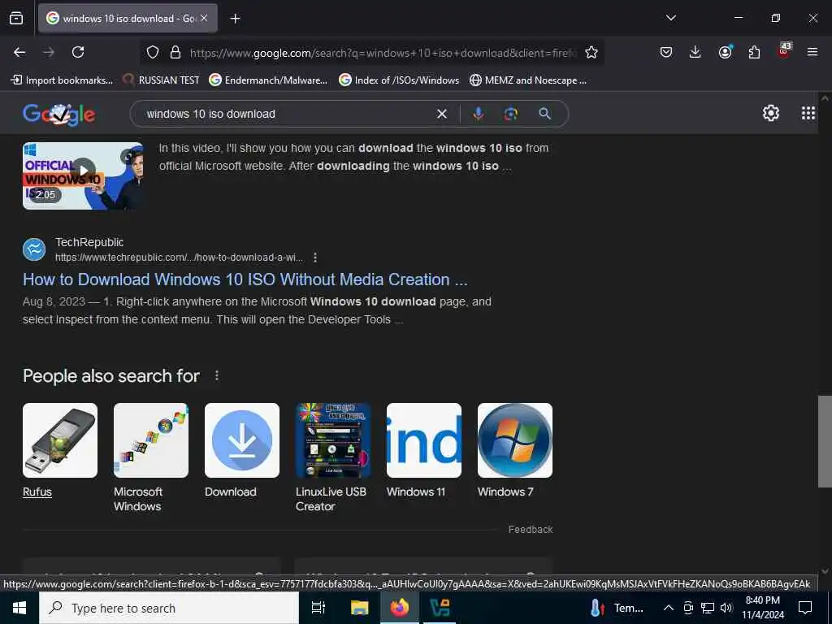Focus the Google search input box
This screenshot has height=624, width=832.
[x=287, y=114]
